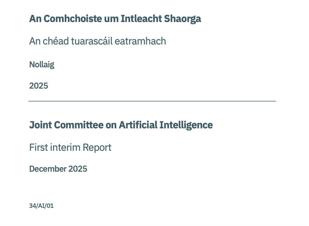Click the word 'December' in the date
This screenshot has height=226, width=309.
[x=48, y=169]
